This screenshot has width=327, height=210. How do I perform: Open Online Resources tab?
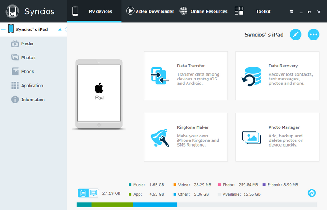point(203,11)
